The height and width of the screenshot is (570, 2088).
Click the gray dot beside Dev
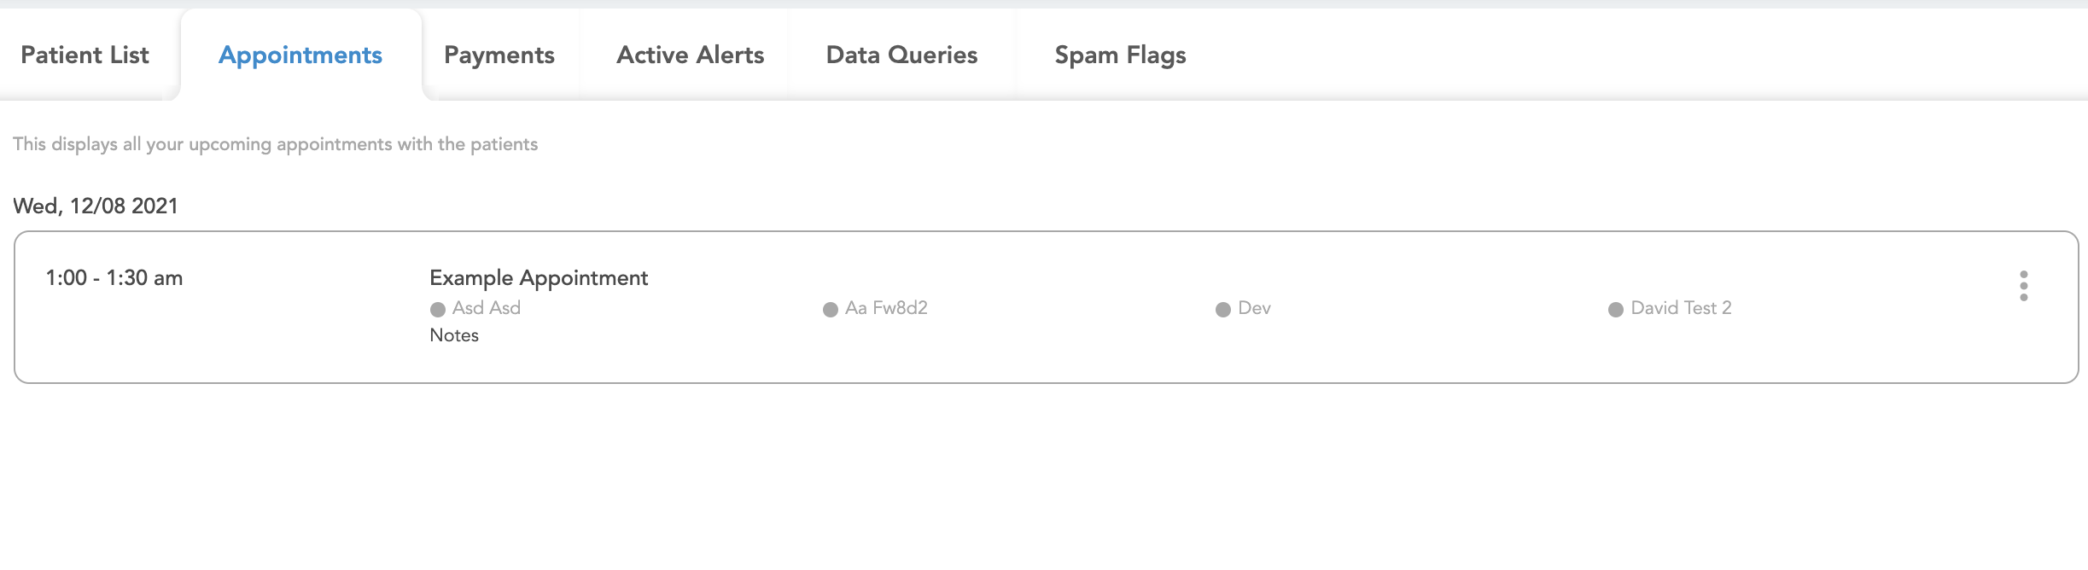pos(1223,310)
